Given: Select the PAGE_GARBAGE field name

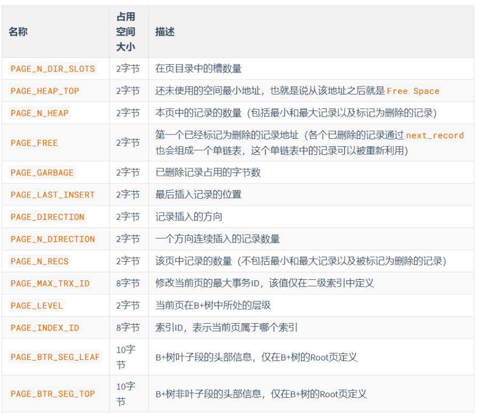Looking at the screenshot, I should [42, 172].
